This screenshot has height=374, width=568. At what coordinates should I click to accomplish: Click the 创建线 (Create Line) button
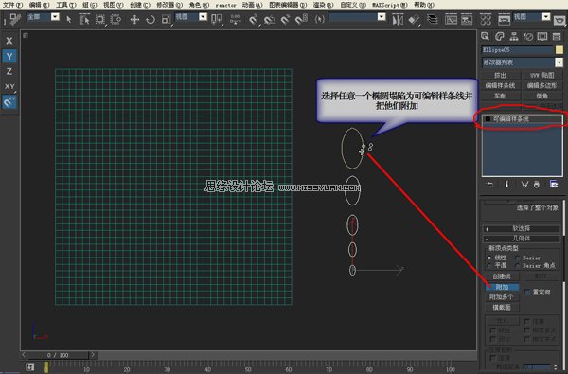(502, 276)
